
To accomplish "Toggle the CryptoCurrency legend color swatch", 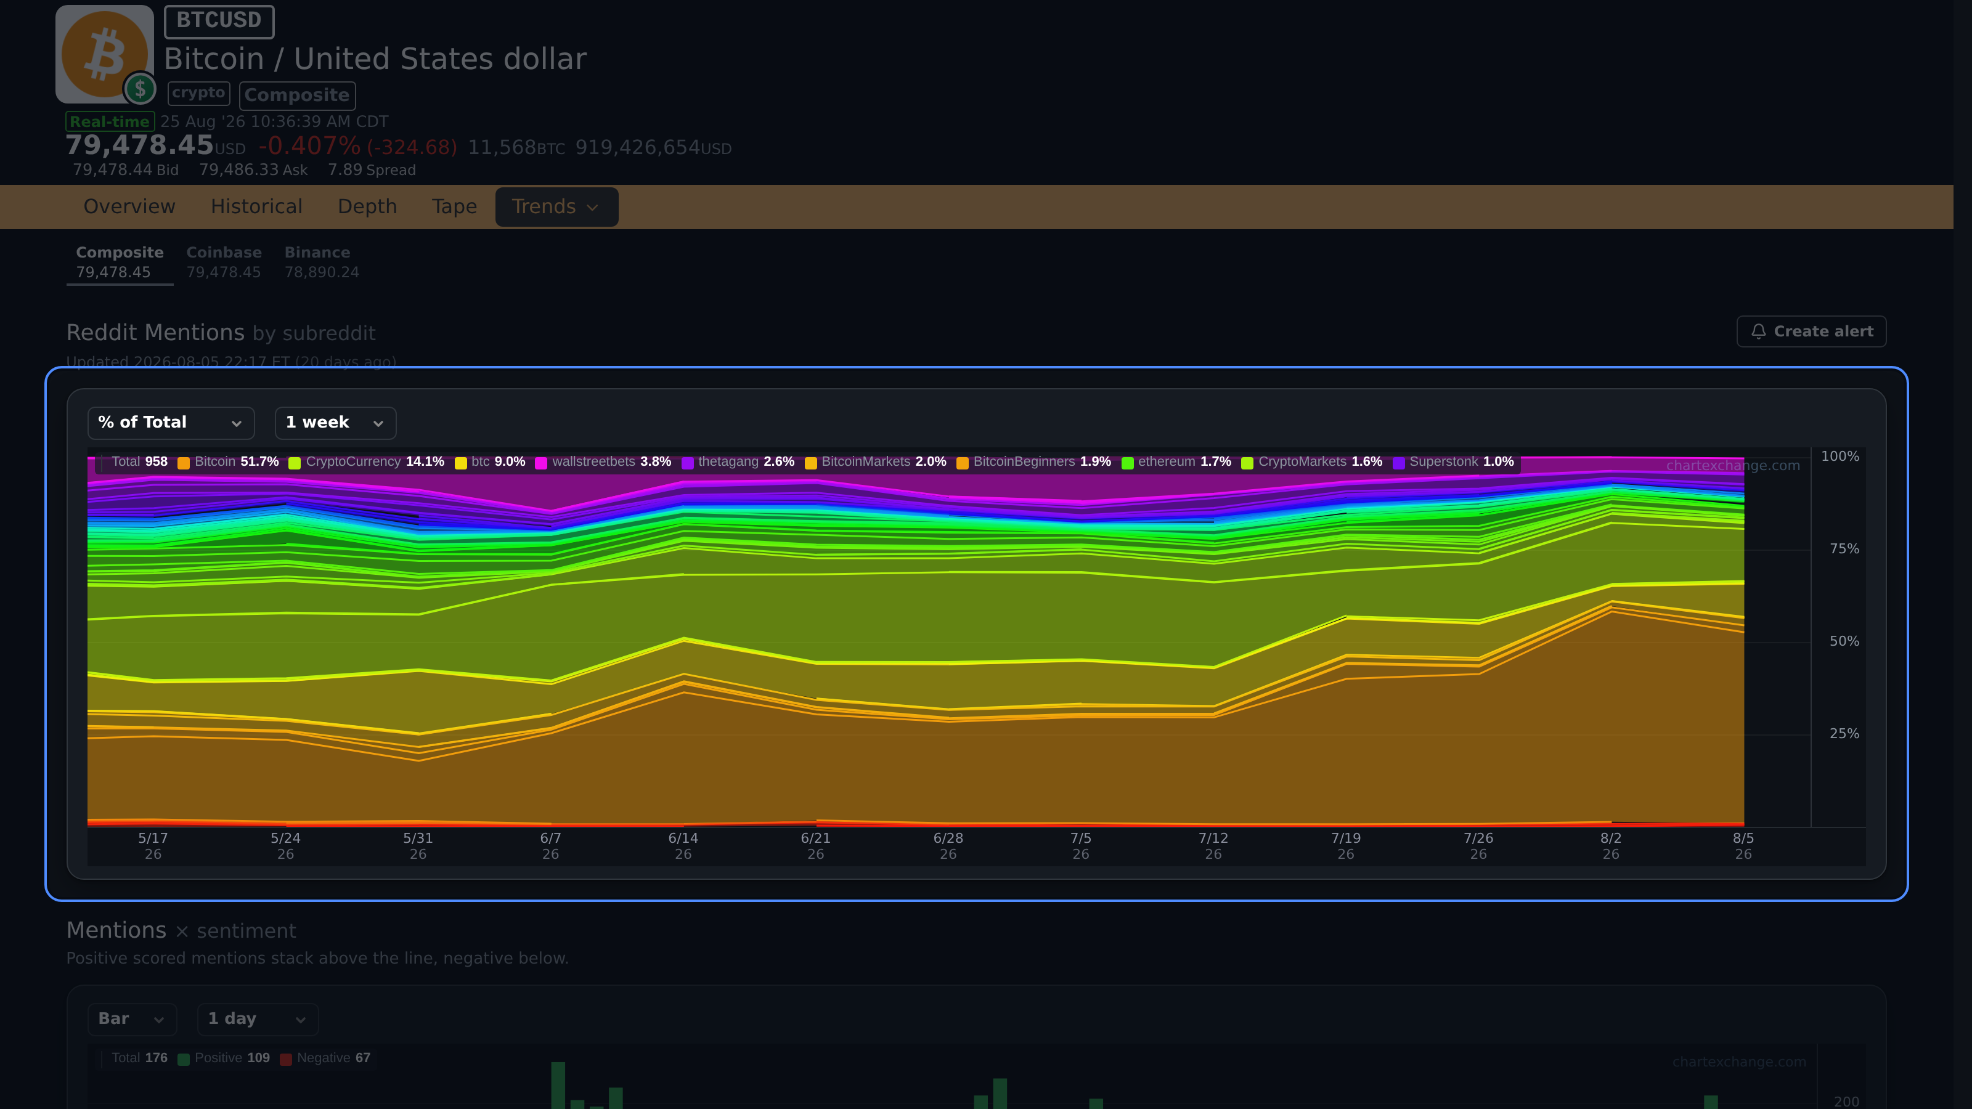I will [x=295, y=462].
